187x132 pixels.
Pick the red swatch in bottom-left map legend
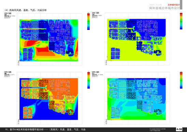tap(88, 73)
